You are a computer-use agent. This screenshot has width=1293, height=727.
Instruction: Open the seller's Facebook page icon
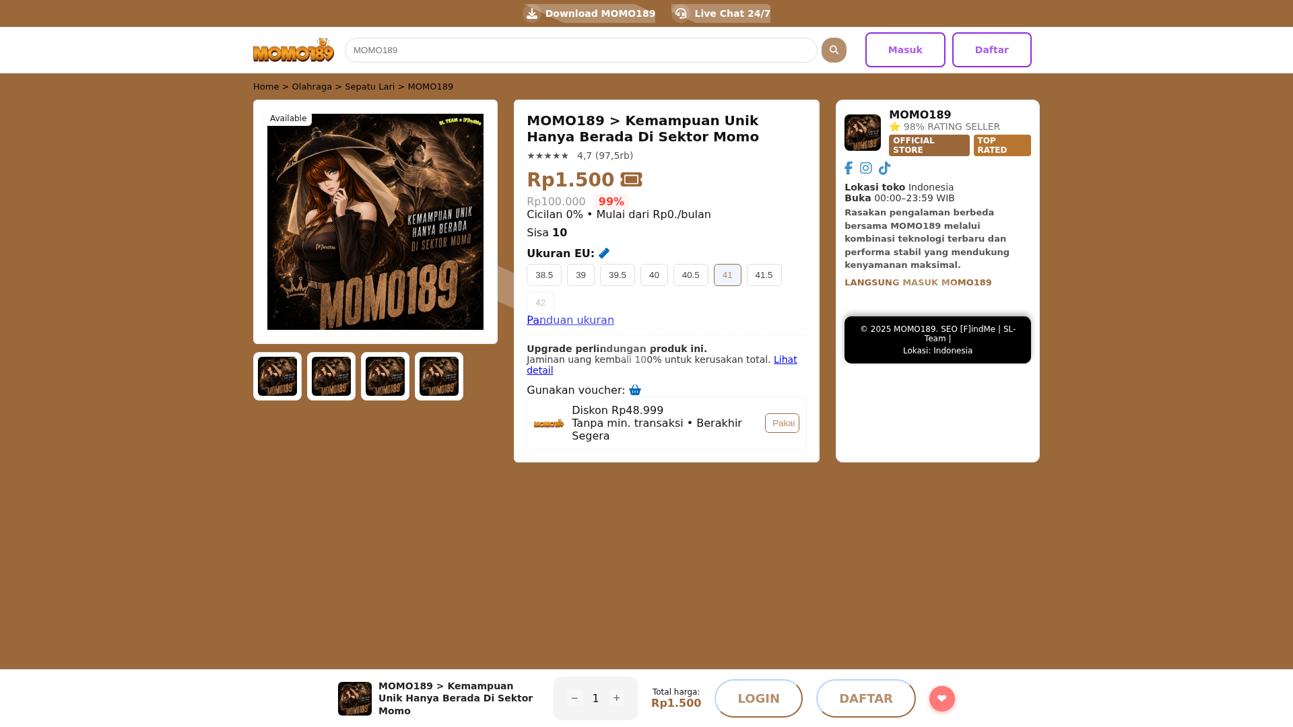pos(849,168)
